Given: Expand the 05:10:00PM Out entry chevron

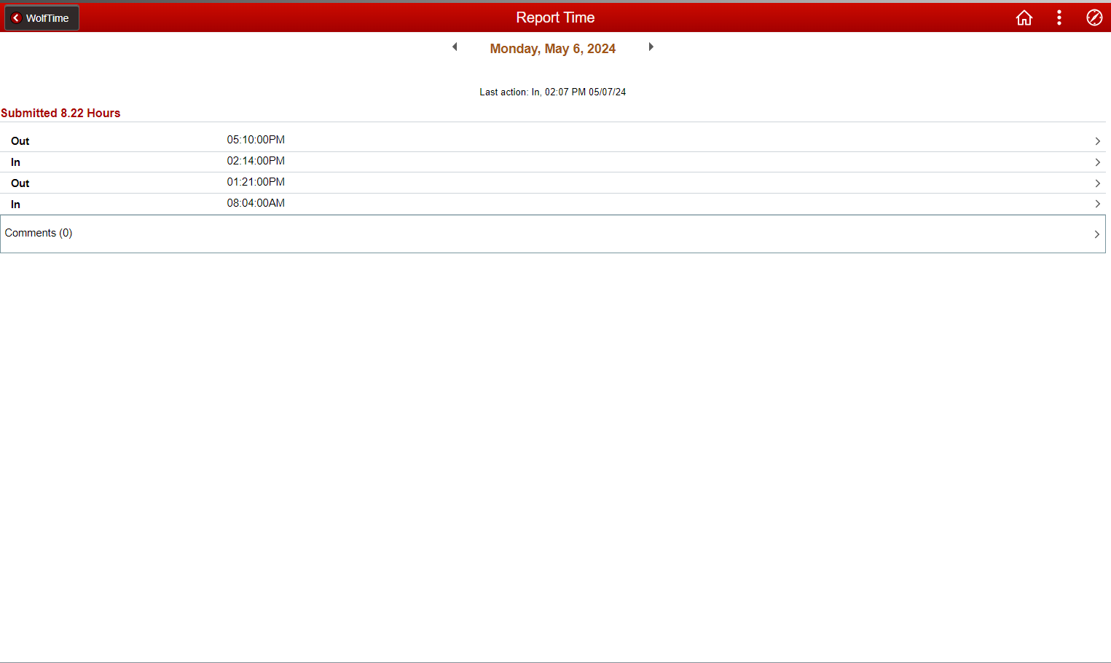Looking at the screenshot, I should [1097, 141].
